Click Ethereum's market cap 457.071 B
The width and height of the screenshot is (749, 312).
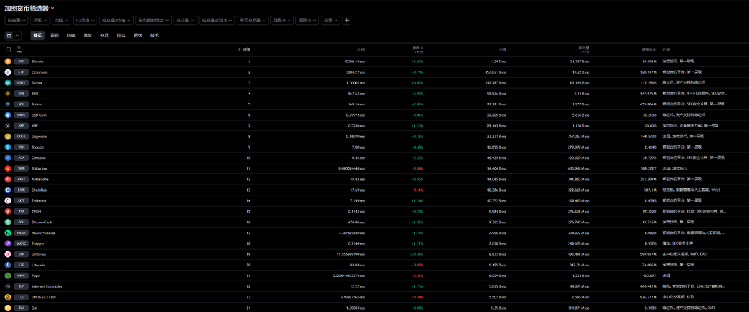coord(496,72)
